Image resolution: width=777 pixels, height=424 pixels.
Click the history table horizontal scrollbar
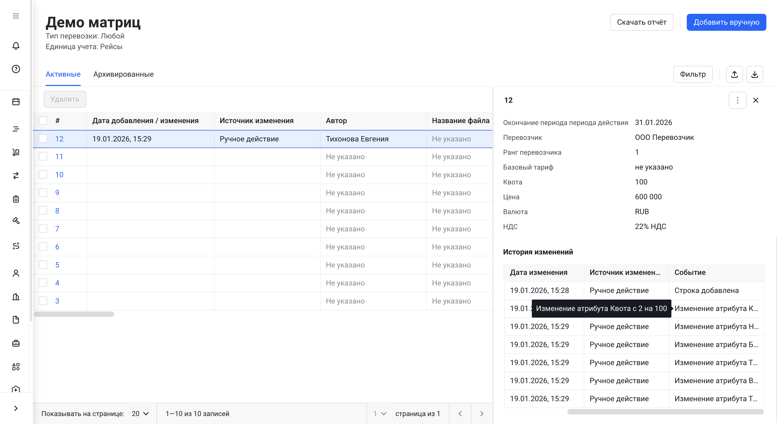665,412
